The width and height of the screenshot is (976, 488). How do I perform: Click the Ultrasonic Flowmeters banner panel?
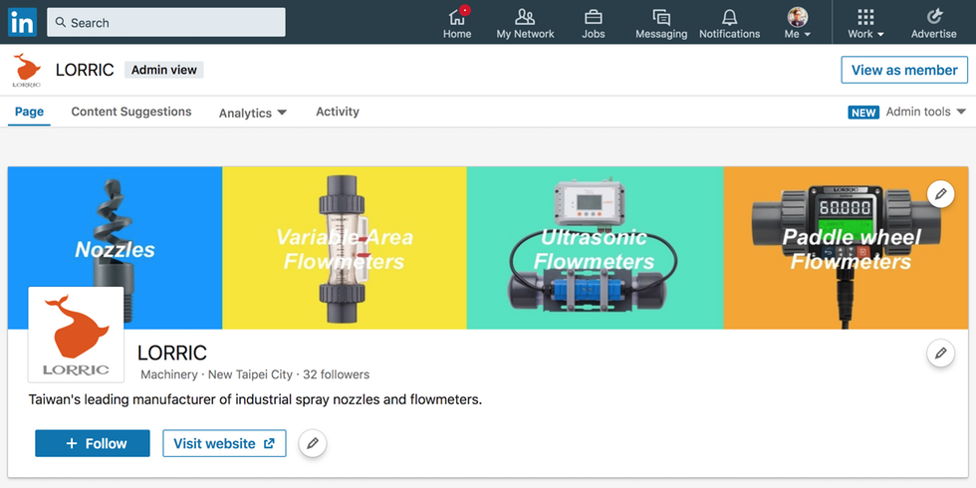coord(596,248)
